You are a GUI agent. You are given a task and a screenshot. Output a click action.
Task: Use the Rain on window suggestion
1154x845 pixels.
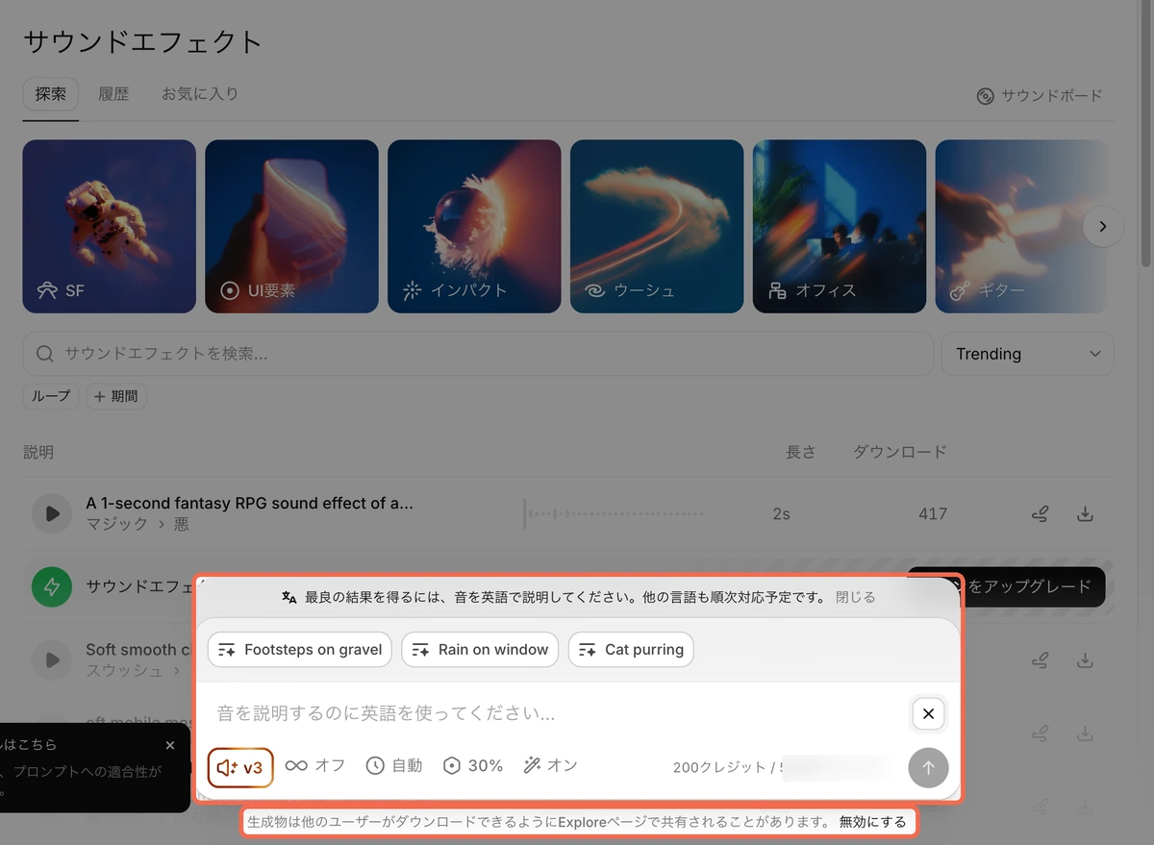(x=480, y=650)
